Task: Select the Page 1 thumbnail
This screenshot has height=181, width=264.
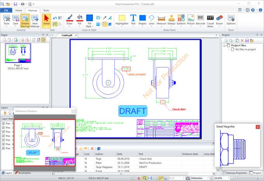Action: 18,53
